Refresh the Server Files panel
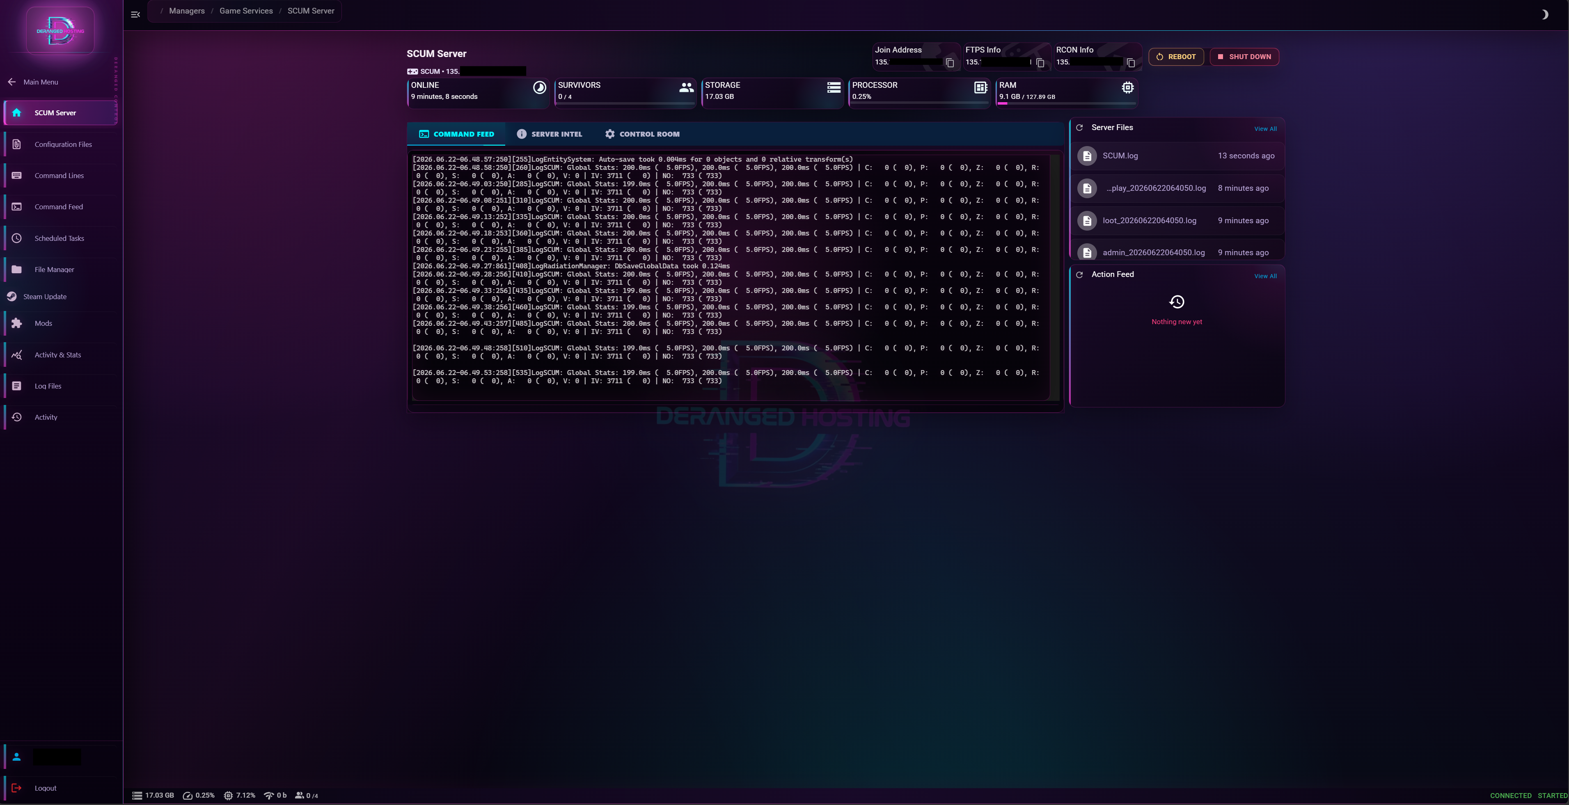Image resolution: width=1569 pixels, height=805 pixels. pyautogui.click(x=1079, y=128)
